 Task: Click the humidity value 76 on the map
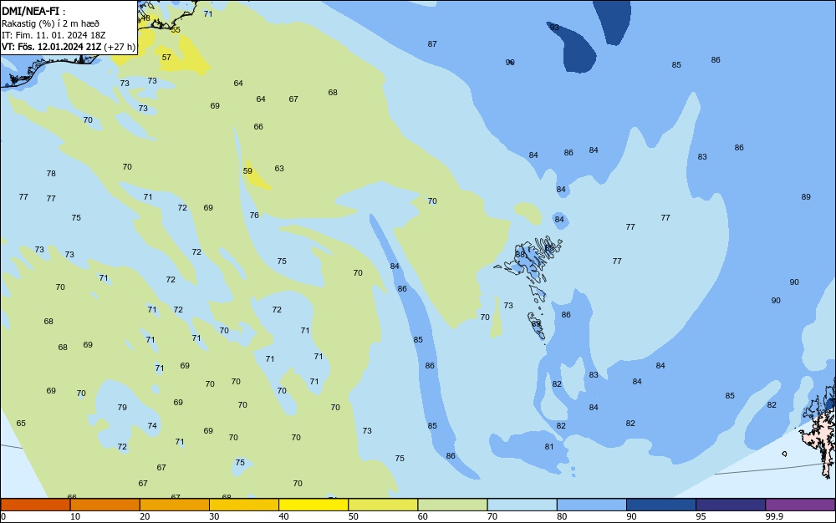tap(254, 216)
